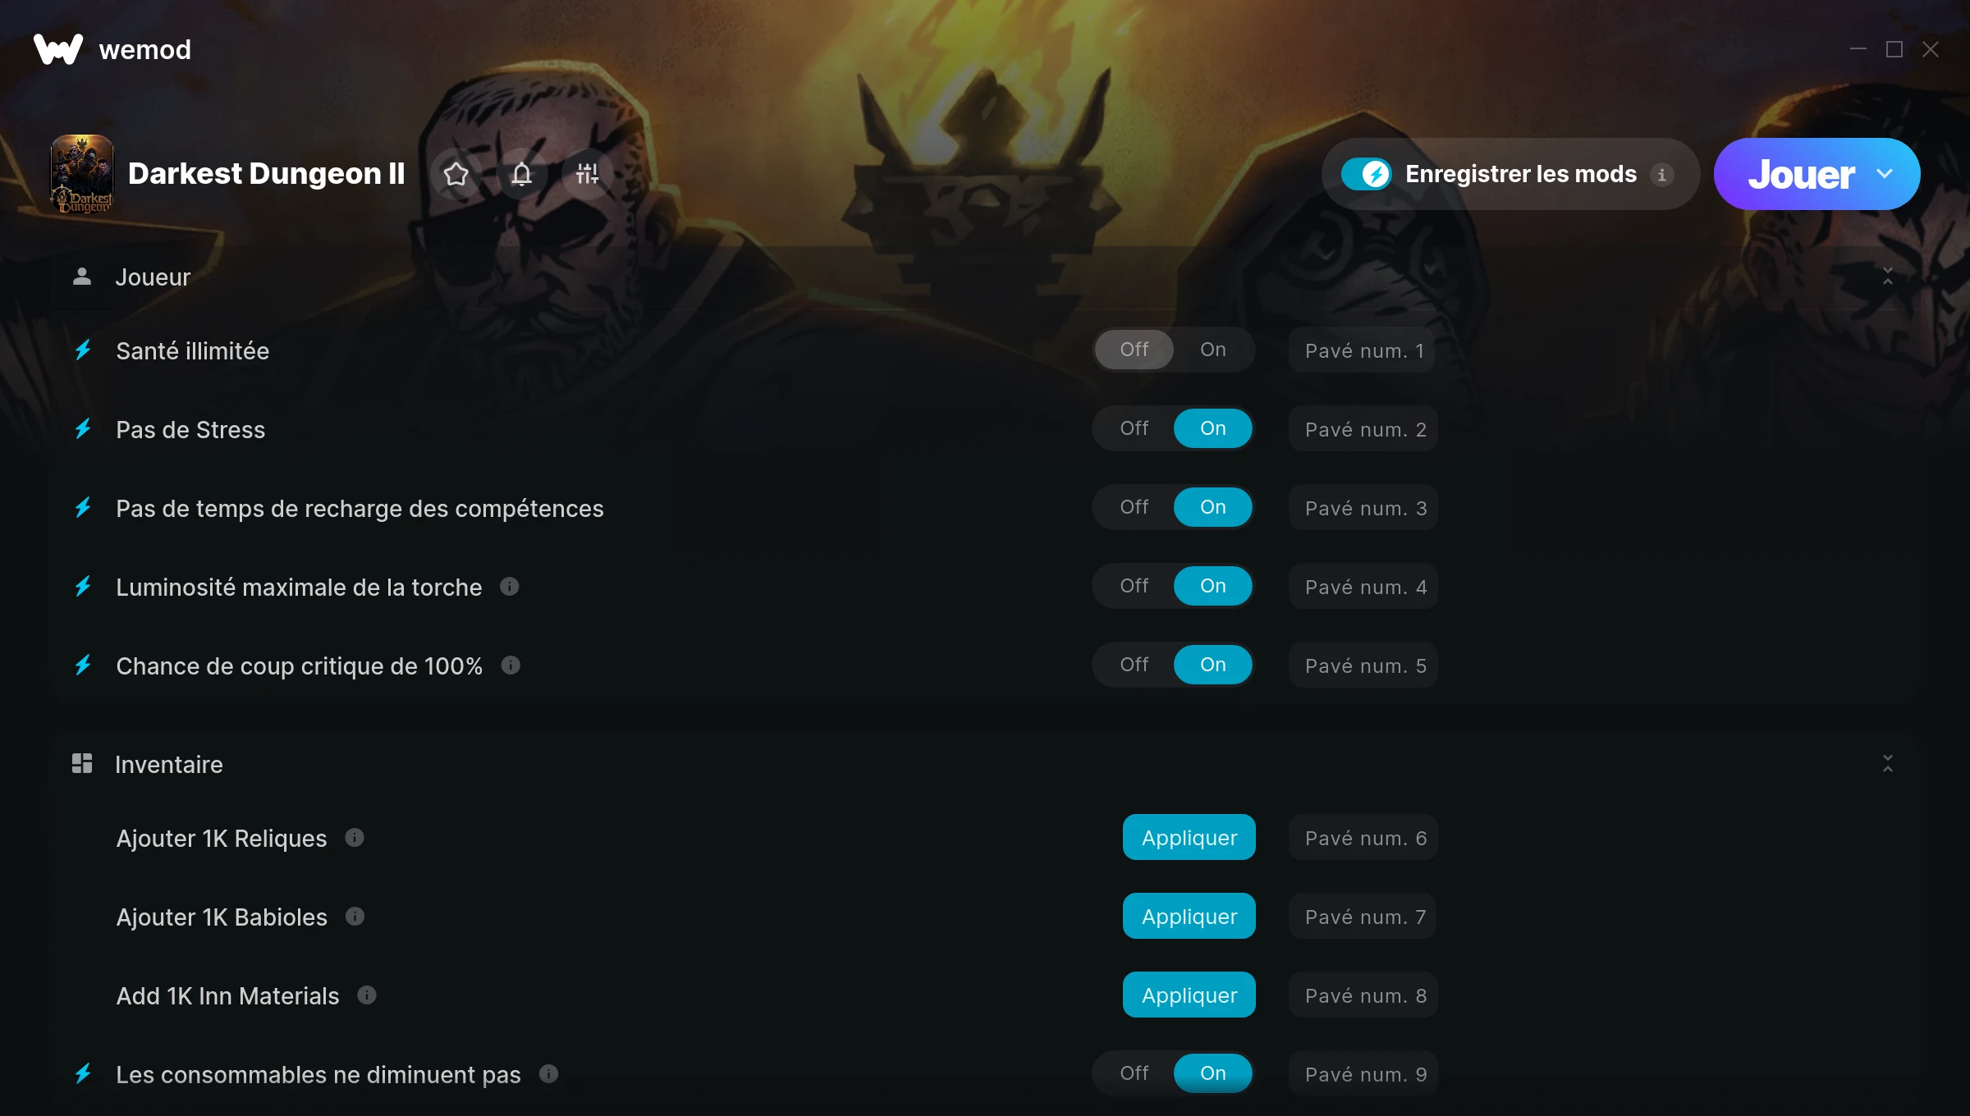
Task: Collapse the Joueur section
Action: (1888, 277)
